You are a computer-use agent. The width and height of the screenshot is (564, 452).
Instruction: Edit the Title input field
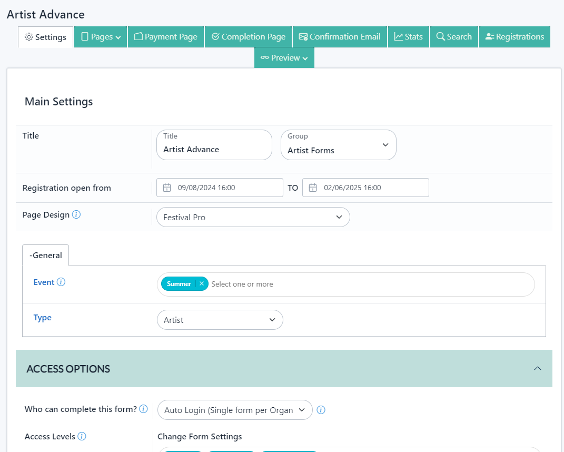click(x=214, y=145)
